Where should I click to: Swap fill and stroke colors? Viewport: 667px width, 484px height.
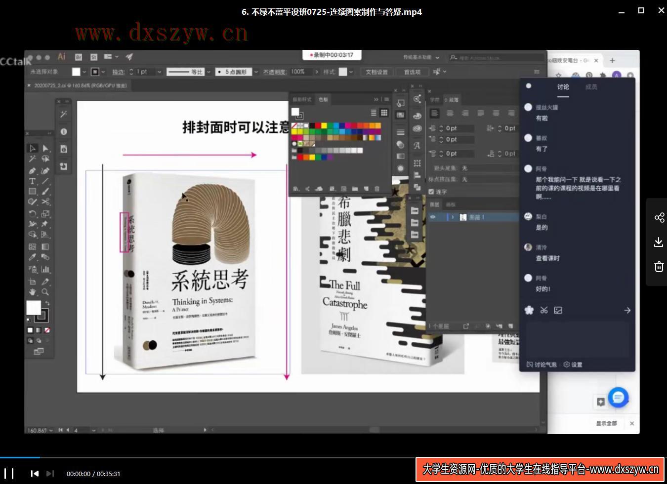(47, 303)
